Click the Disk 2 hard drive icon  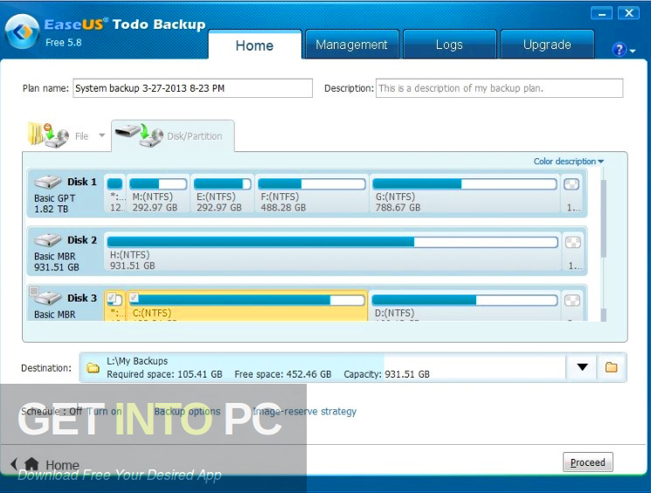[x=48, y=240]
